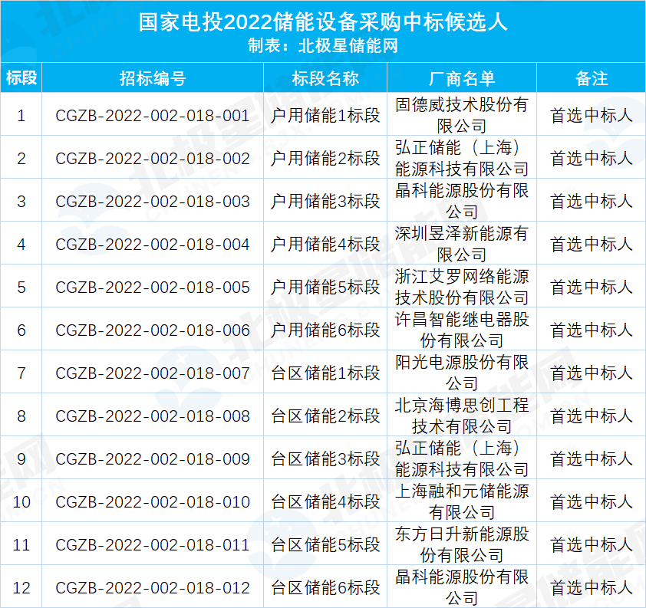Click vendor 阳光电源股份有限公司
Image resolution: width=646 pixels, height=608 pixels.
[462, 373]
